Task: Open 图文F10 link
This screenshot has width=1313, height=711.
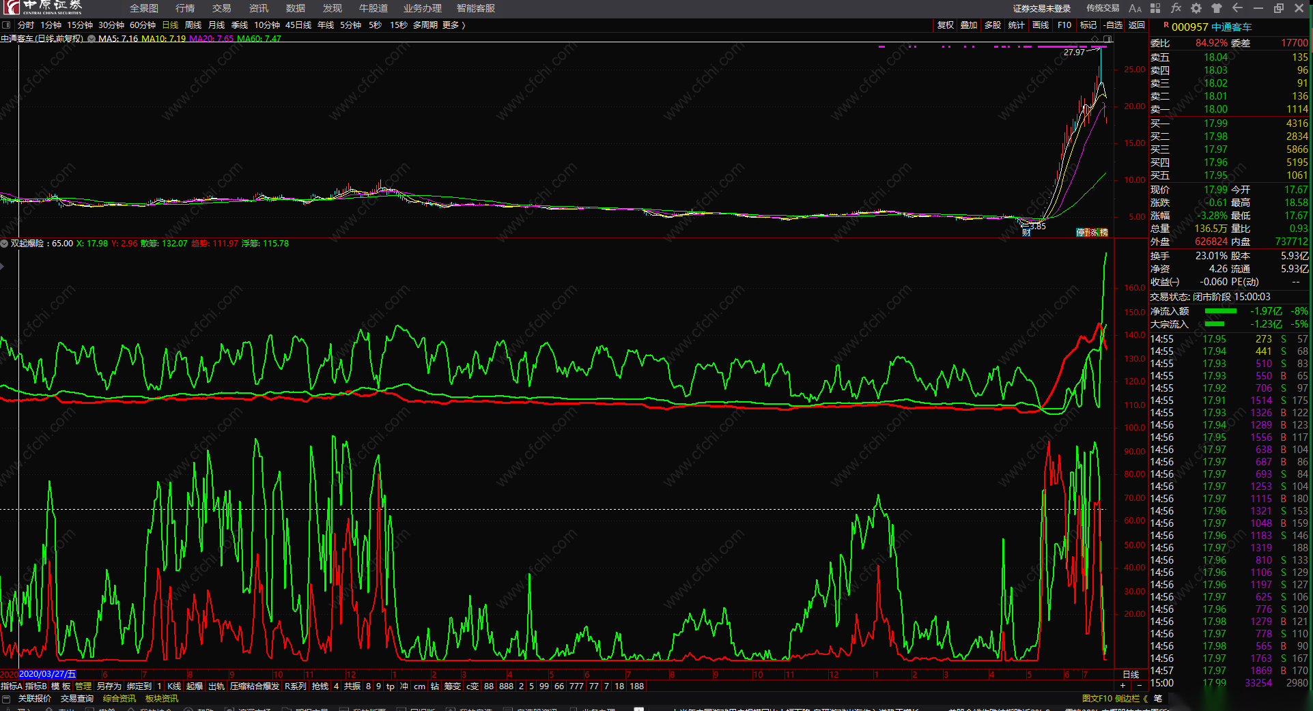Action: (1097, 699)
